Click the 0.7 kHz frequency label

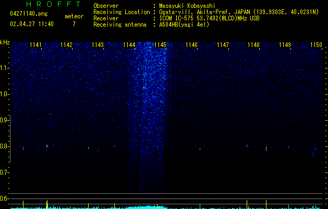[4, 172]
